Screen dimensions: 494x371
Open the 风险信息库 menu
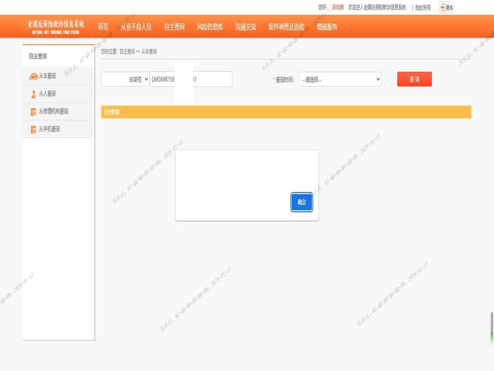pyautogui.click(x=209, y=27)
